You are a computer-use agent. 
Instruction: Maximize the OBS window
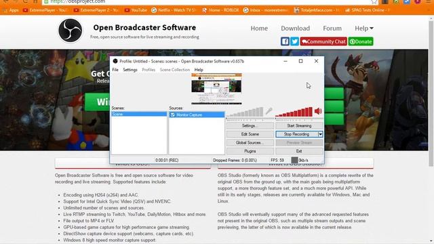point(300,61)
